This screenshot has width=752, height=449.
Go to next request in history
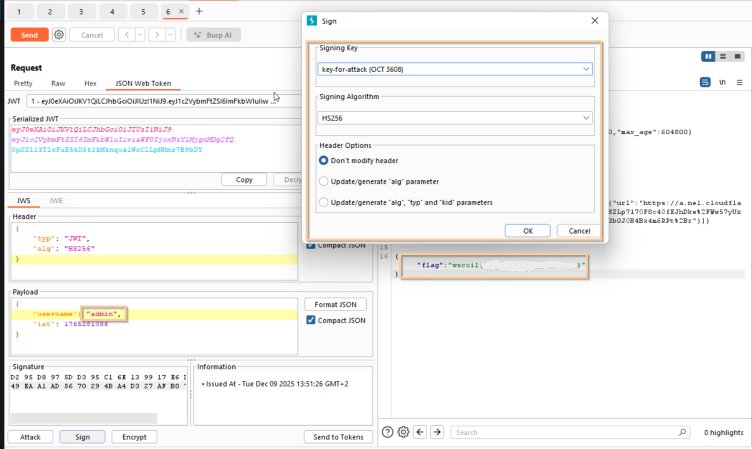[157, 35]
